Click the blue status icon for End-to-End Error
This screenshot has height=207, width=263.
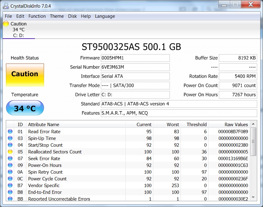[x=10, y=192]
